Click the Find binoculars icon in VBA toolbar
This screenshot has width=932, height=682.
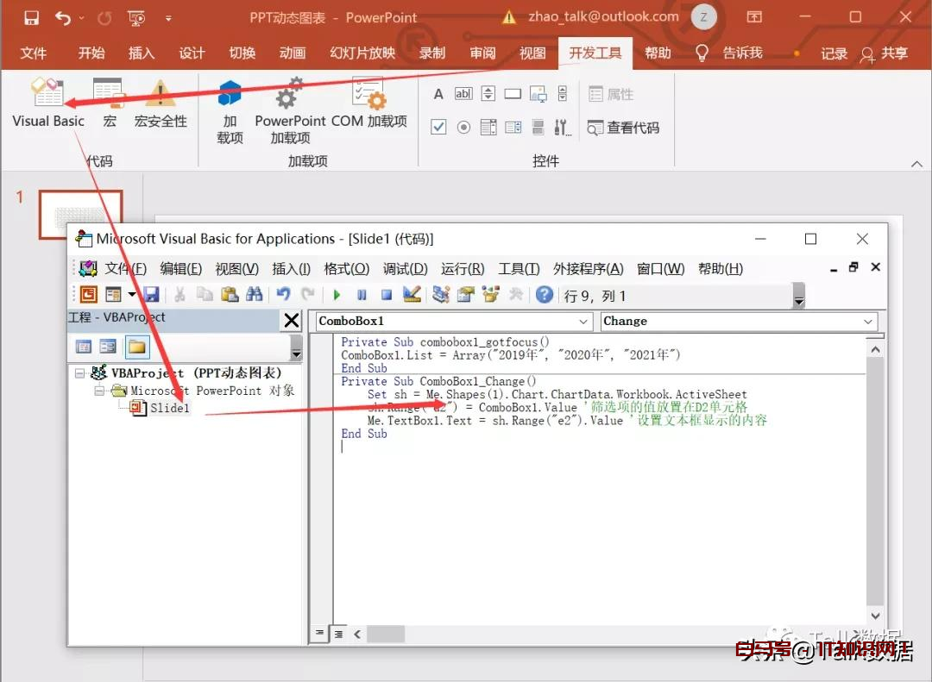coord(254,295)
